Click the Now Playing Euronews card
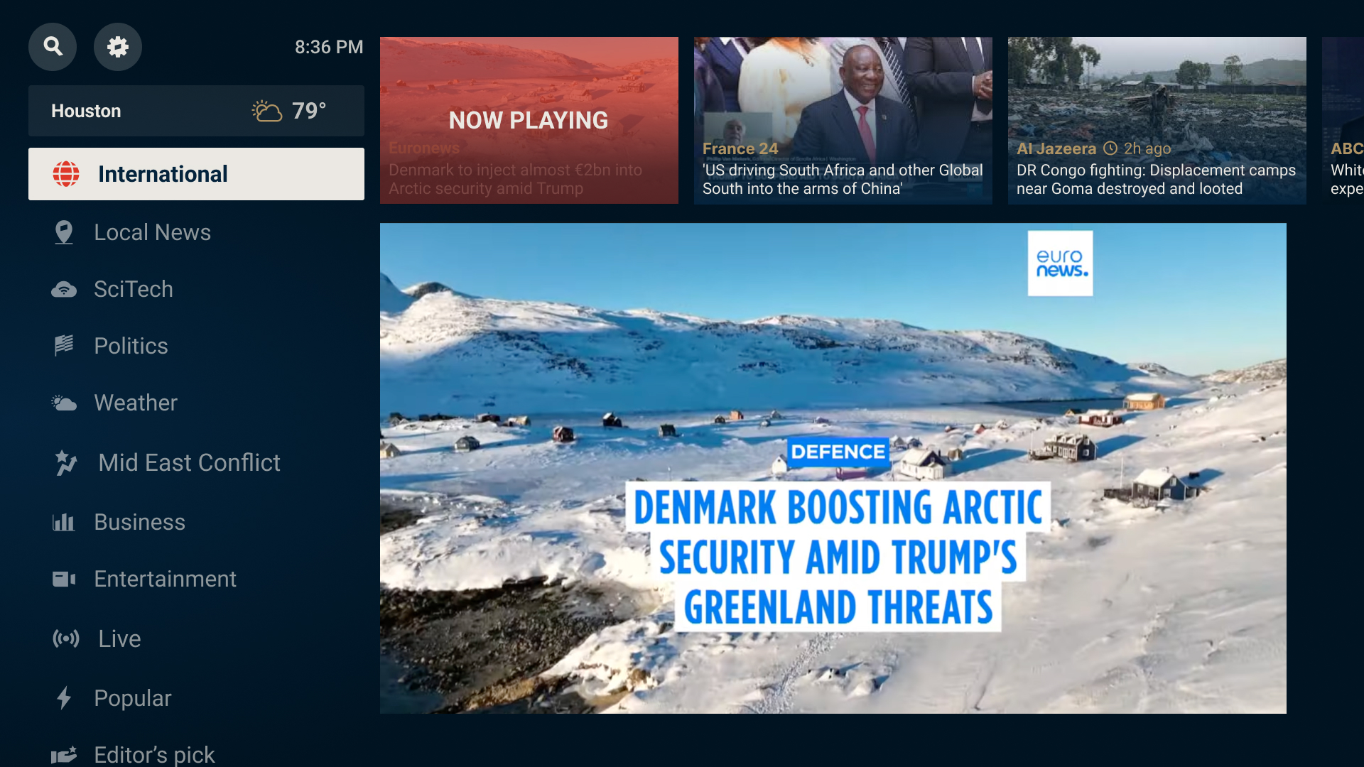1364x767 pixels. pos(529,120)
